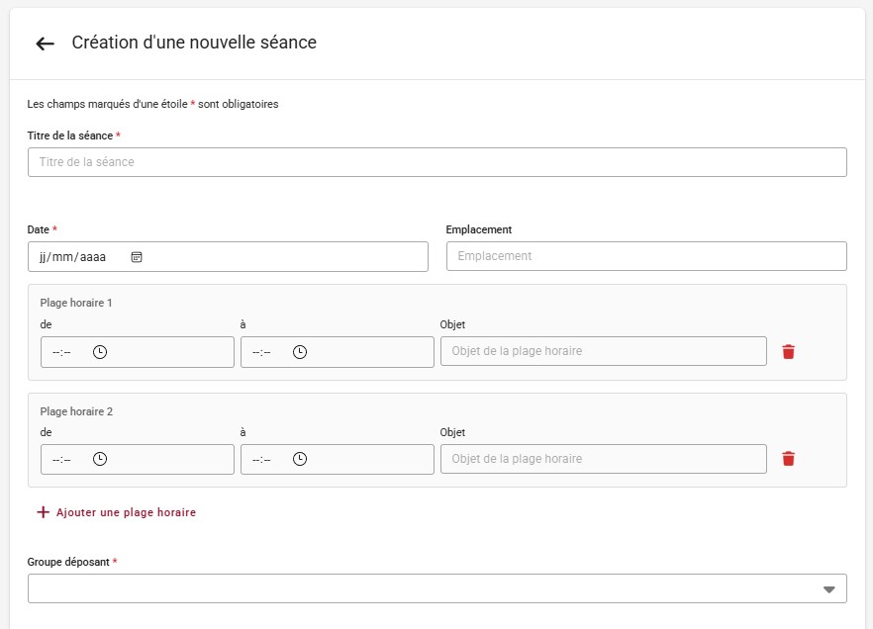Click the plus icon to add time slot
The image size is (873, 629).
coord(43,512)
